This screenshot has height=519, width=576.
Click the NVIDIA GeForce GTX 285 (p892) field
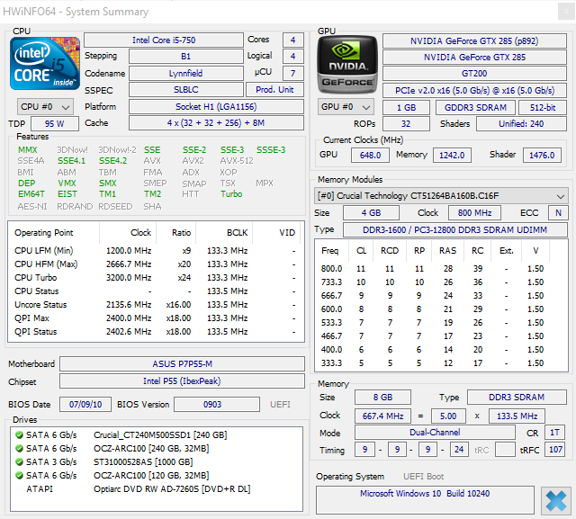tap(474, 40)
